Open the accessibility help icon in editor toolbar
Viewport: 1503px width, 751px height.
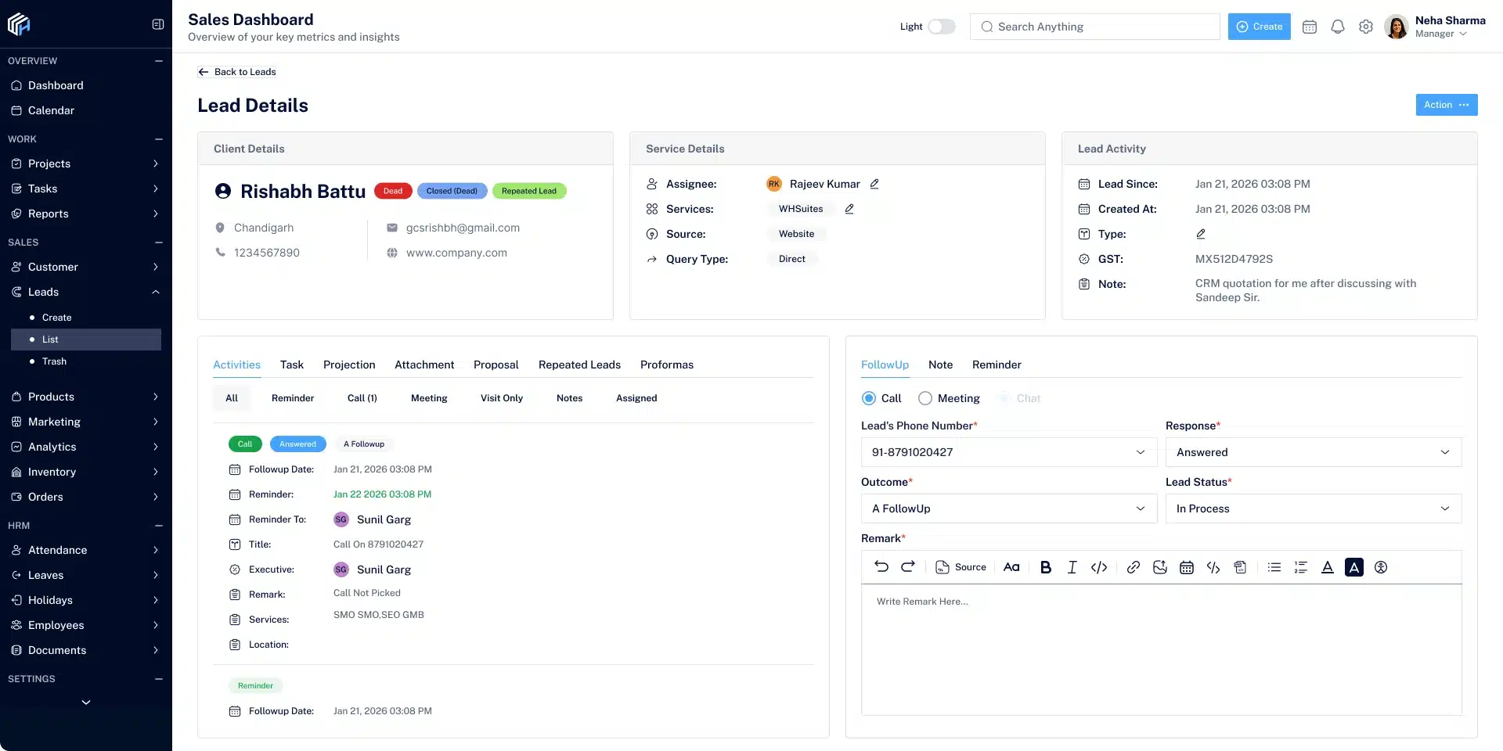pos(1381,567)
